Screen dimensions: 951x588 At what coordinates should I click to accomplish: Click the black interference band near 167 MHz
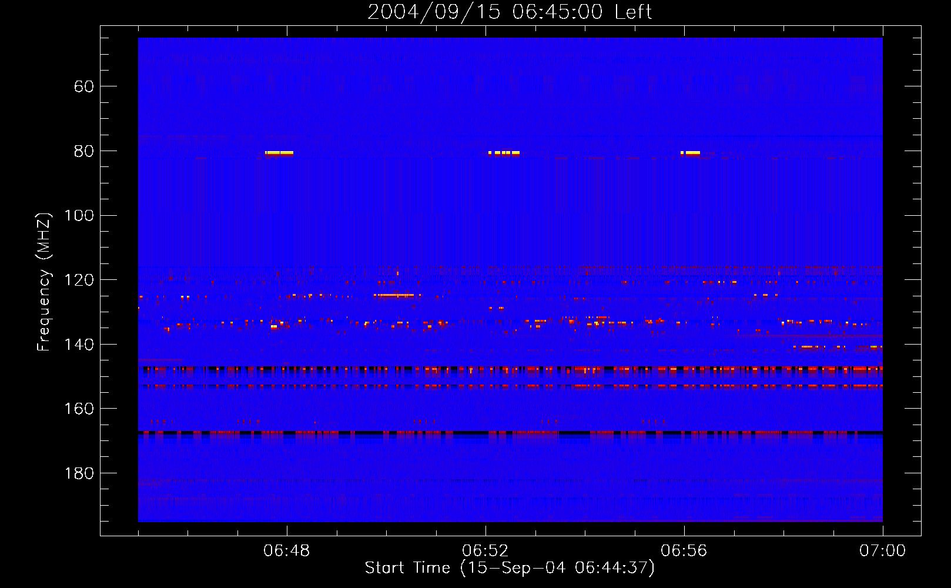[x=510, y=433]
